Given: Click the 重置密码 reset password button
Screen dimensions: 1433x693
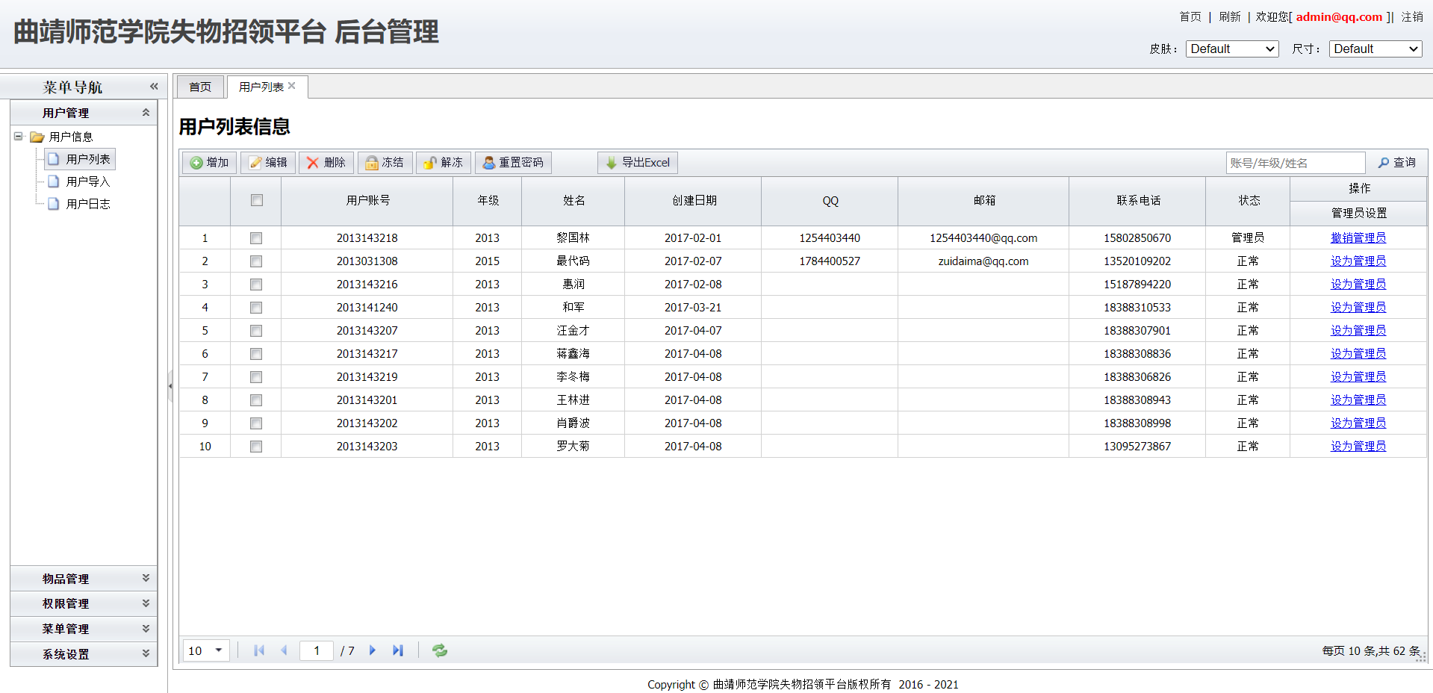Looking at the screenshot, I should click(x=513, y=163).
